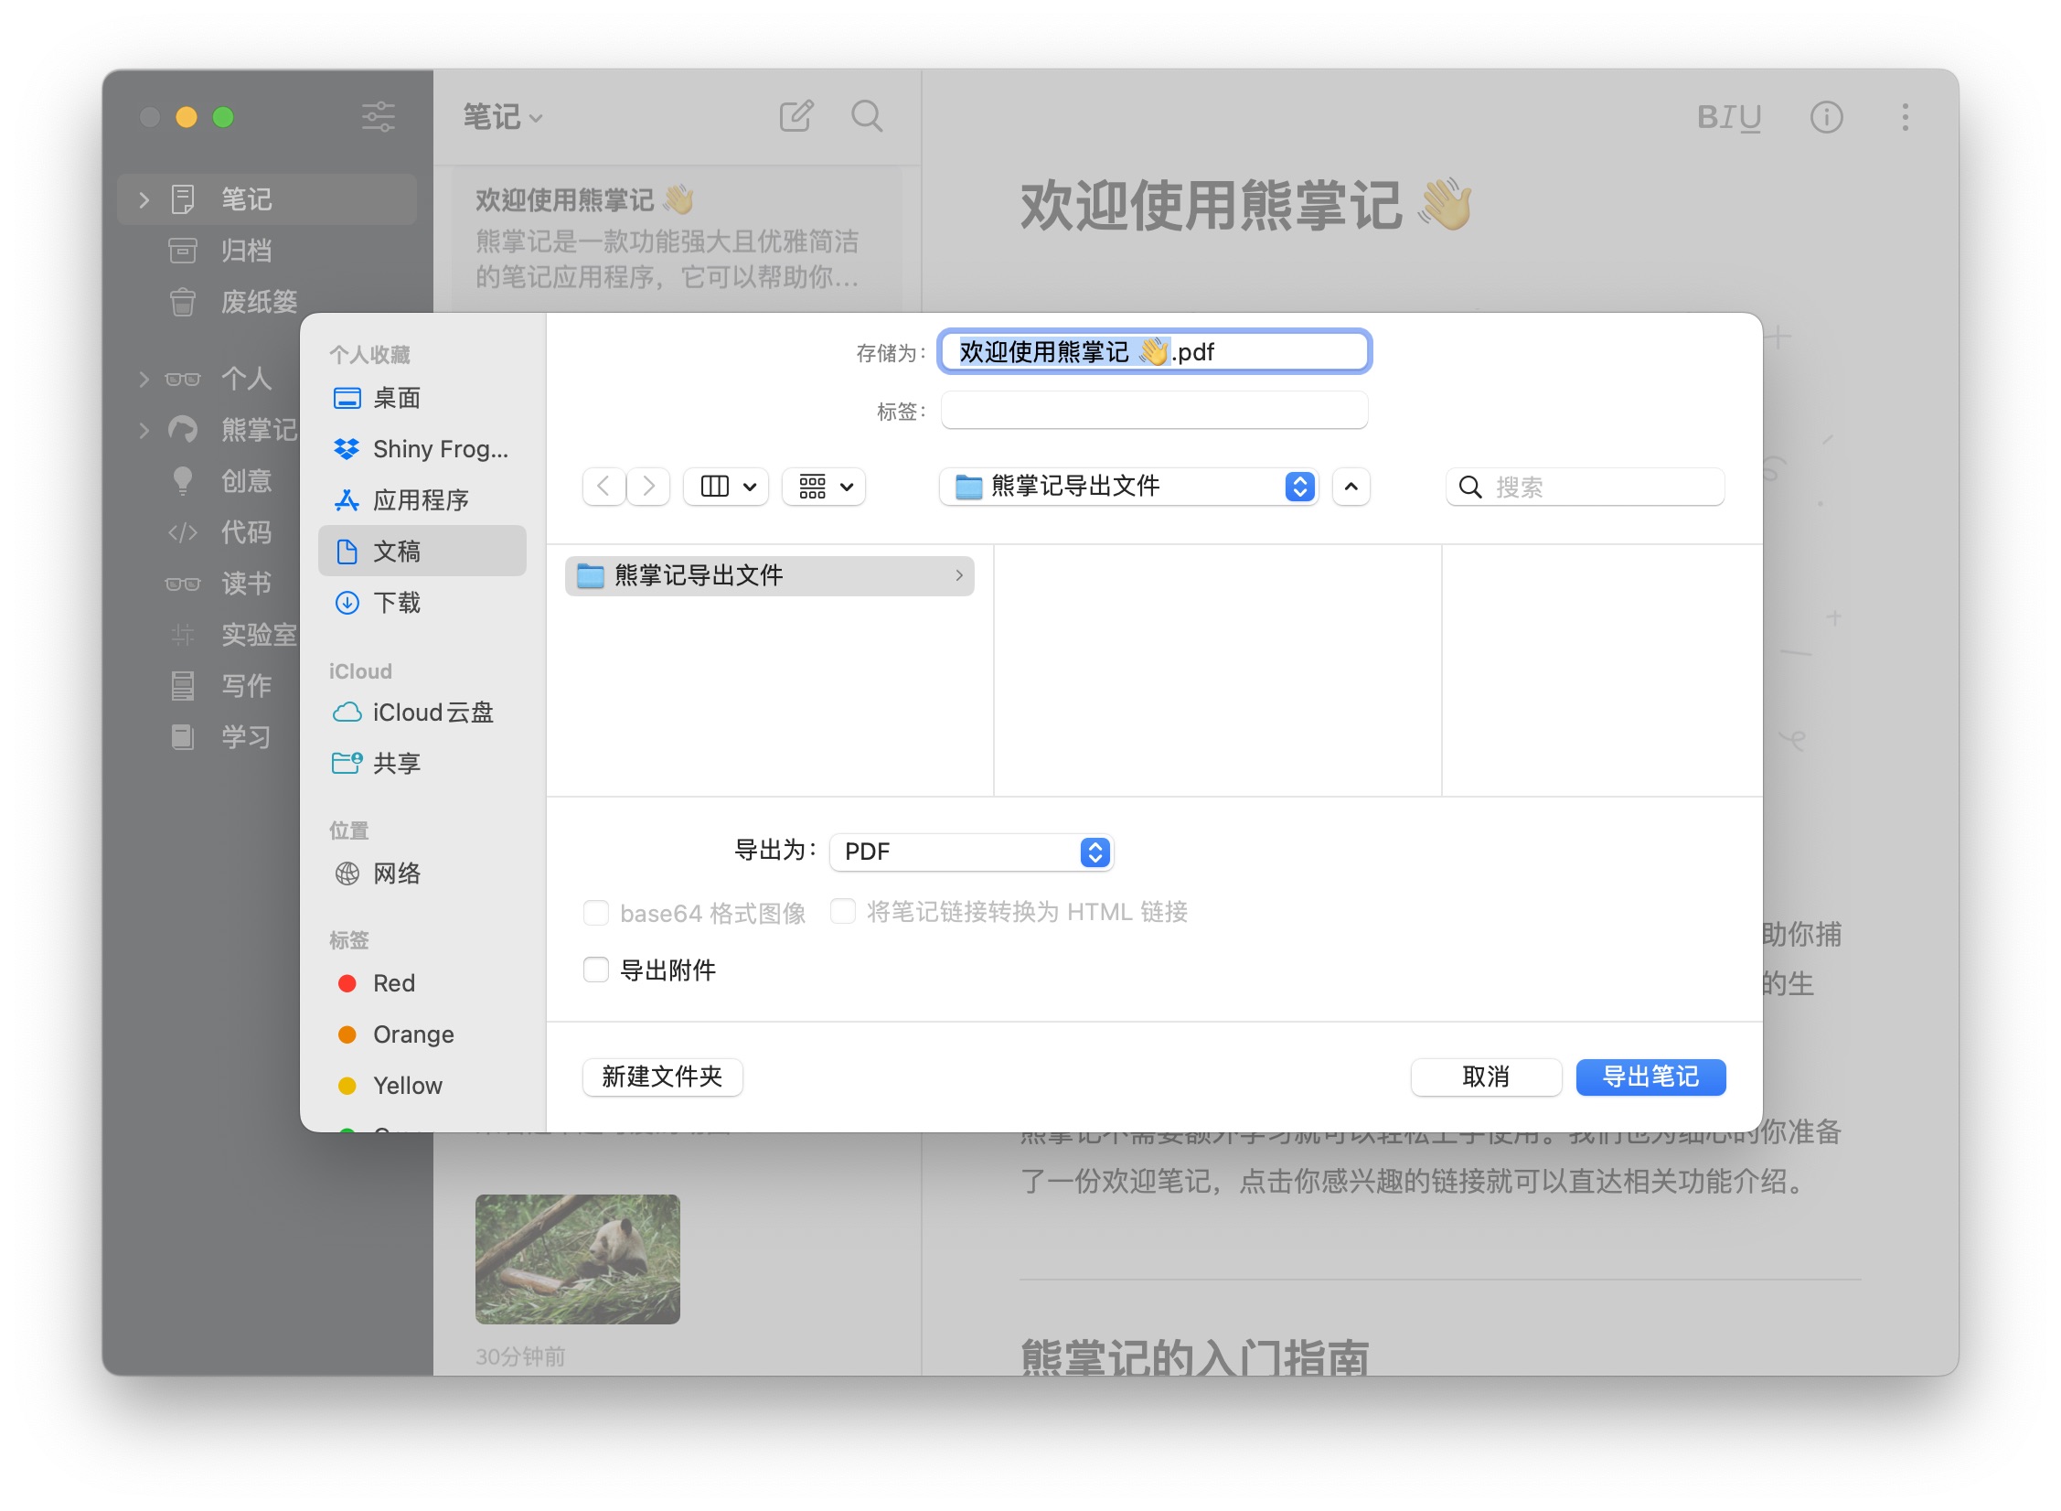The image size is (2061, 1511).
Task: Enable the 导出附件 checkbox
Action: [x=596, y=970]
